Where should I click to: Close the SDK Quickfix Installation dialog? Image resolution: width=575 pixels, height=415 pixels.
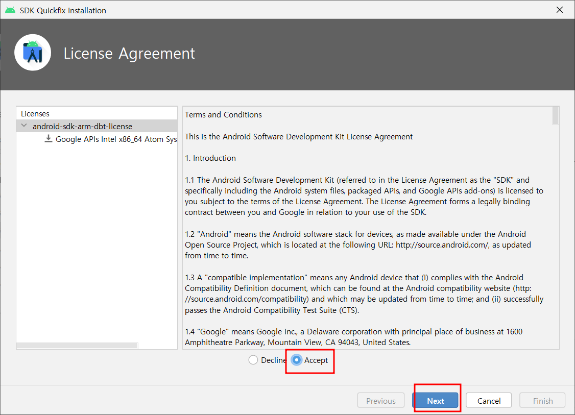click(x=560, y=10)
